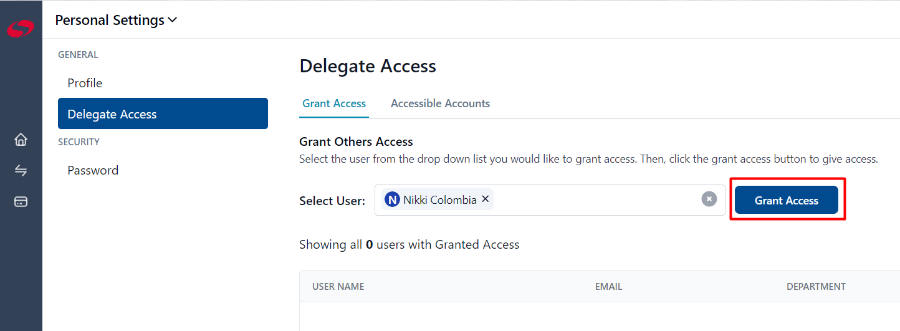Switch to the Accessible Accounts tab
The width and height of the screenshot is (900, 331).
pos(440,103)
